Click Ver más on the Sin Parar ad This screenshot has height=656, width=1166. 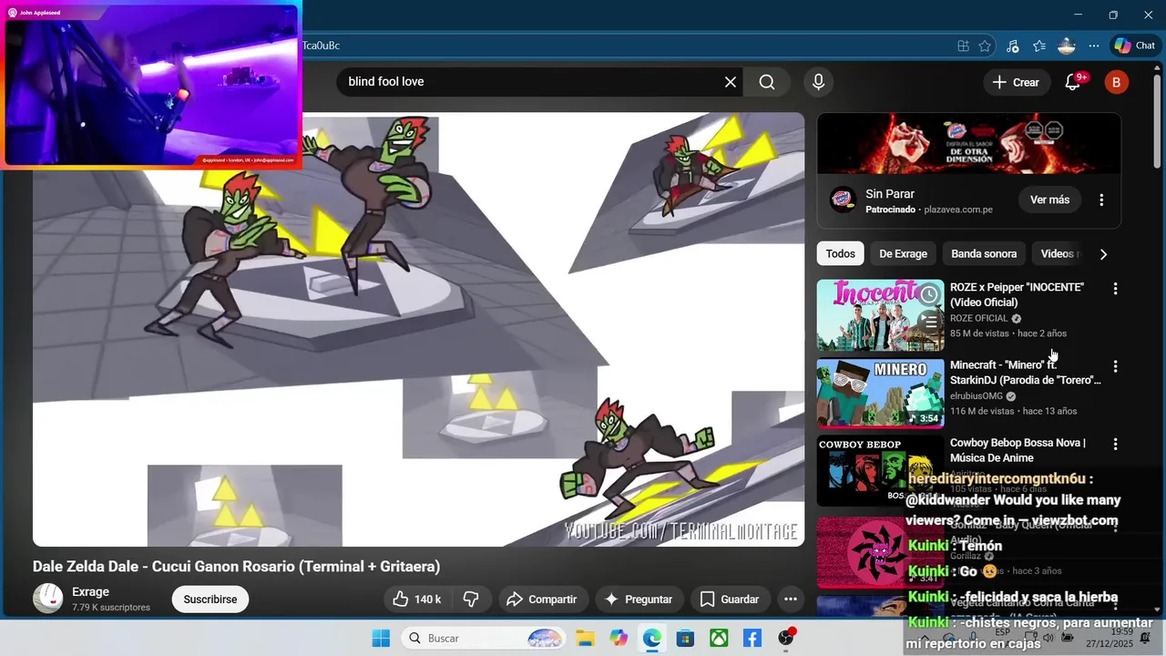[1049, 200]
